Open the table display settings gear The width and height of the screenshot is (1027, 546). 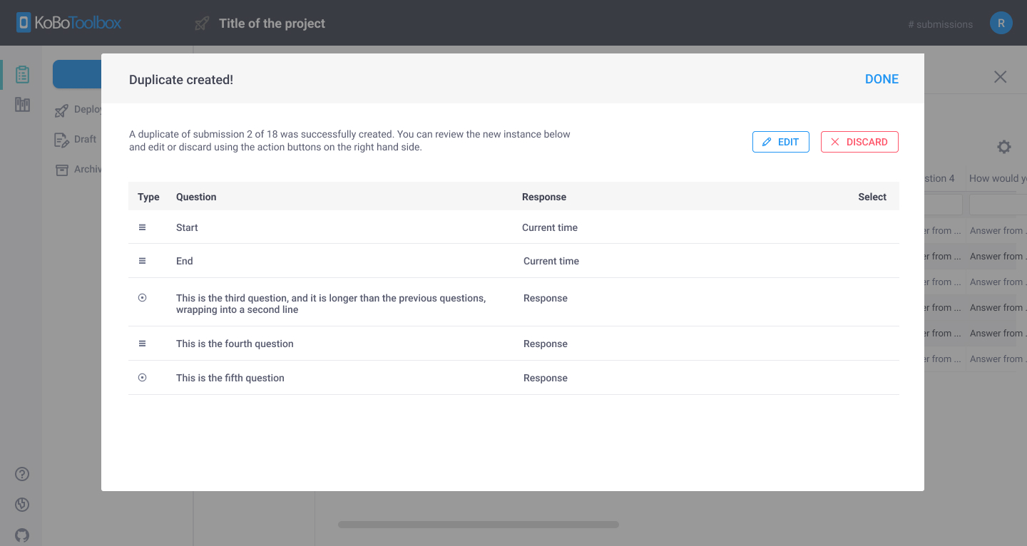(1003, 147)
